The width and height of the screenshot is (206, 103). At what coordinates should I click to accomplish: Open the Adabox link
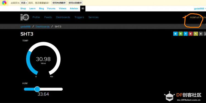coord(74,9)
